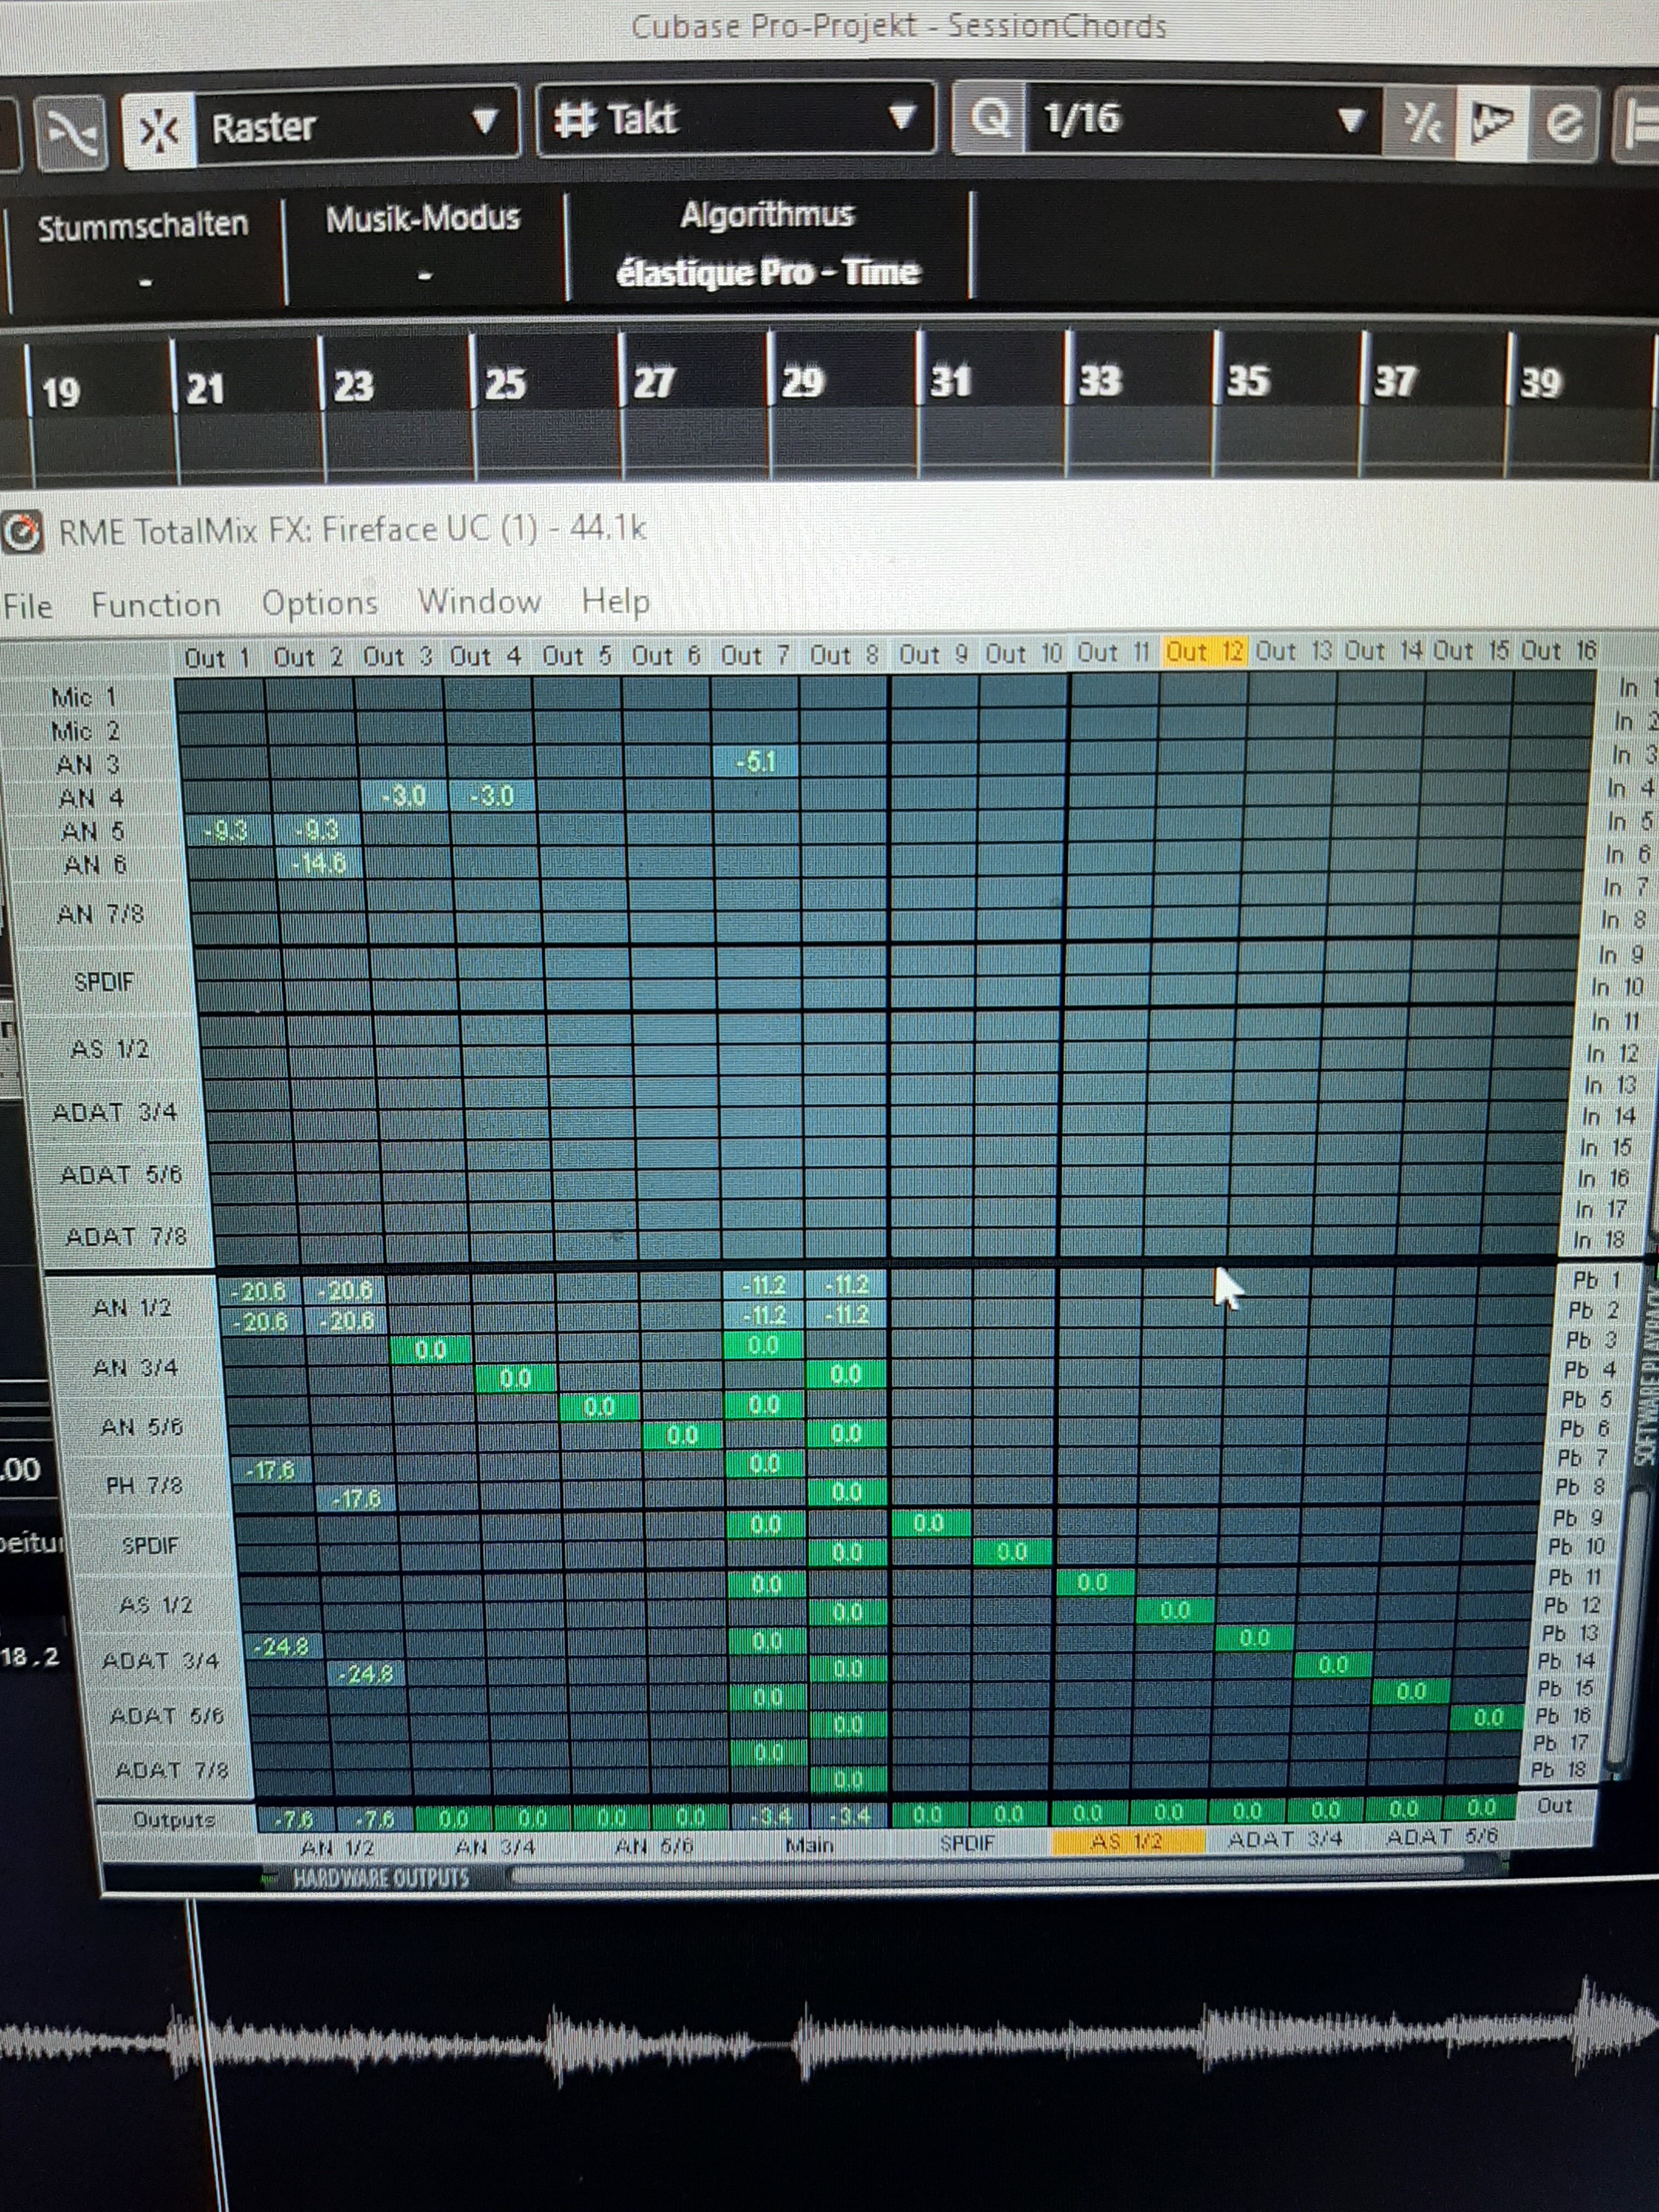Open the Takt grid type dropdown
The height and width of the screenshot is (2212, 1659).
[735, 119]
